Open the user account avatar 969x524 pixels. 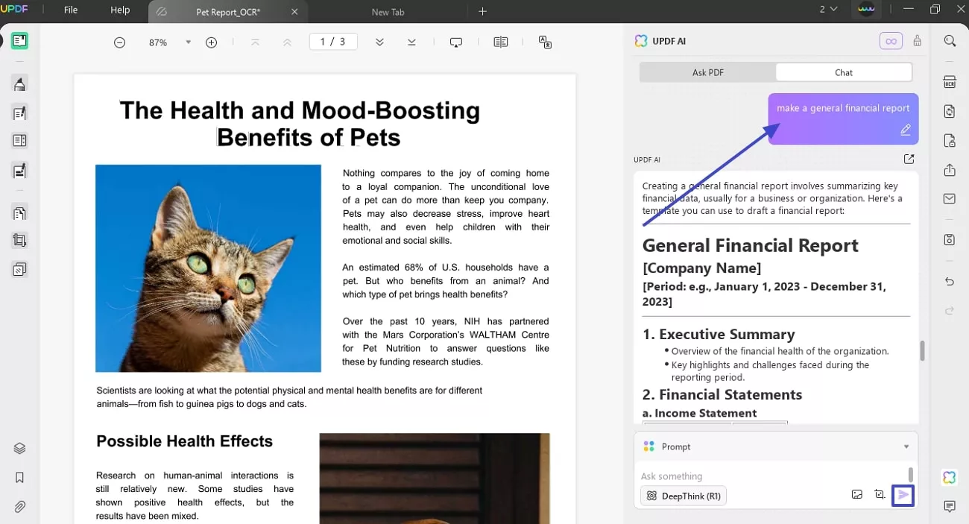pos(866,10)
